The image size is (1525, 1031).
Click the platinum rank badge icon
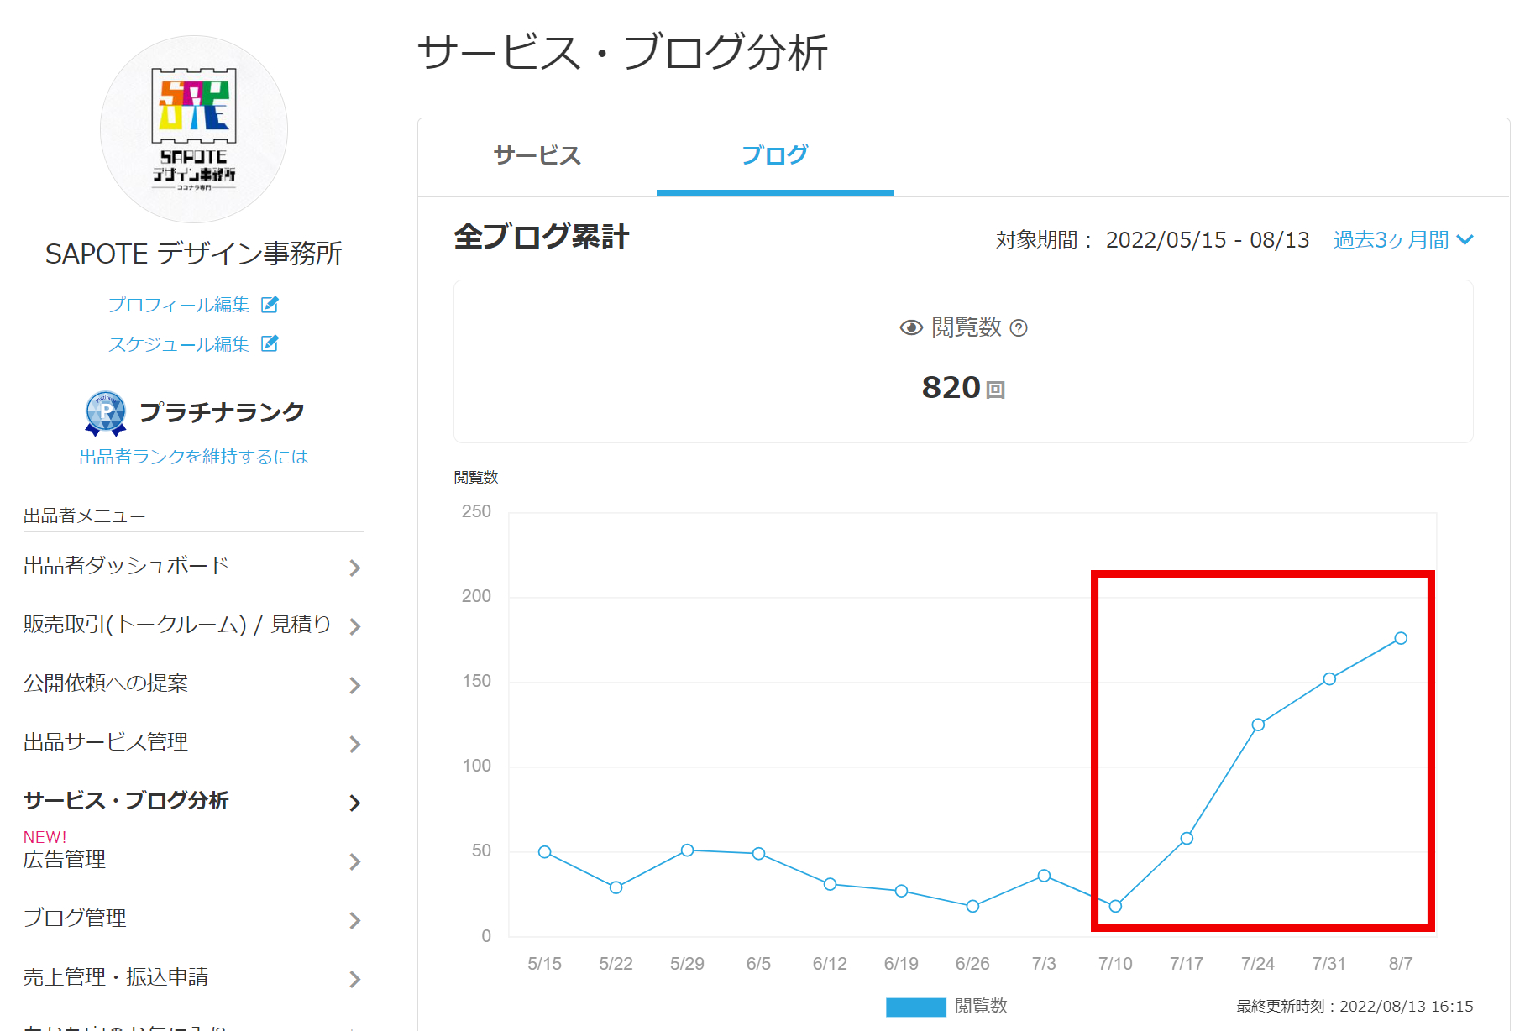(106, 413)
